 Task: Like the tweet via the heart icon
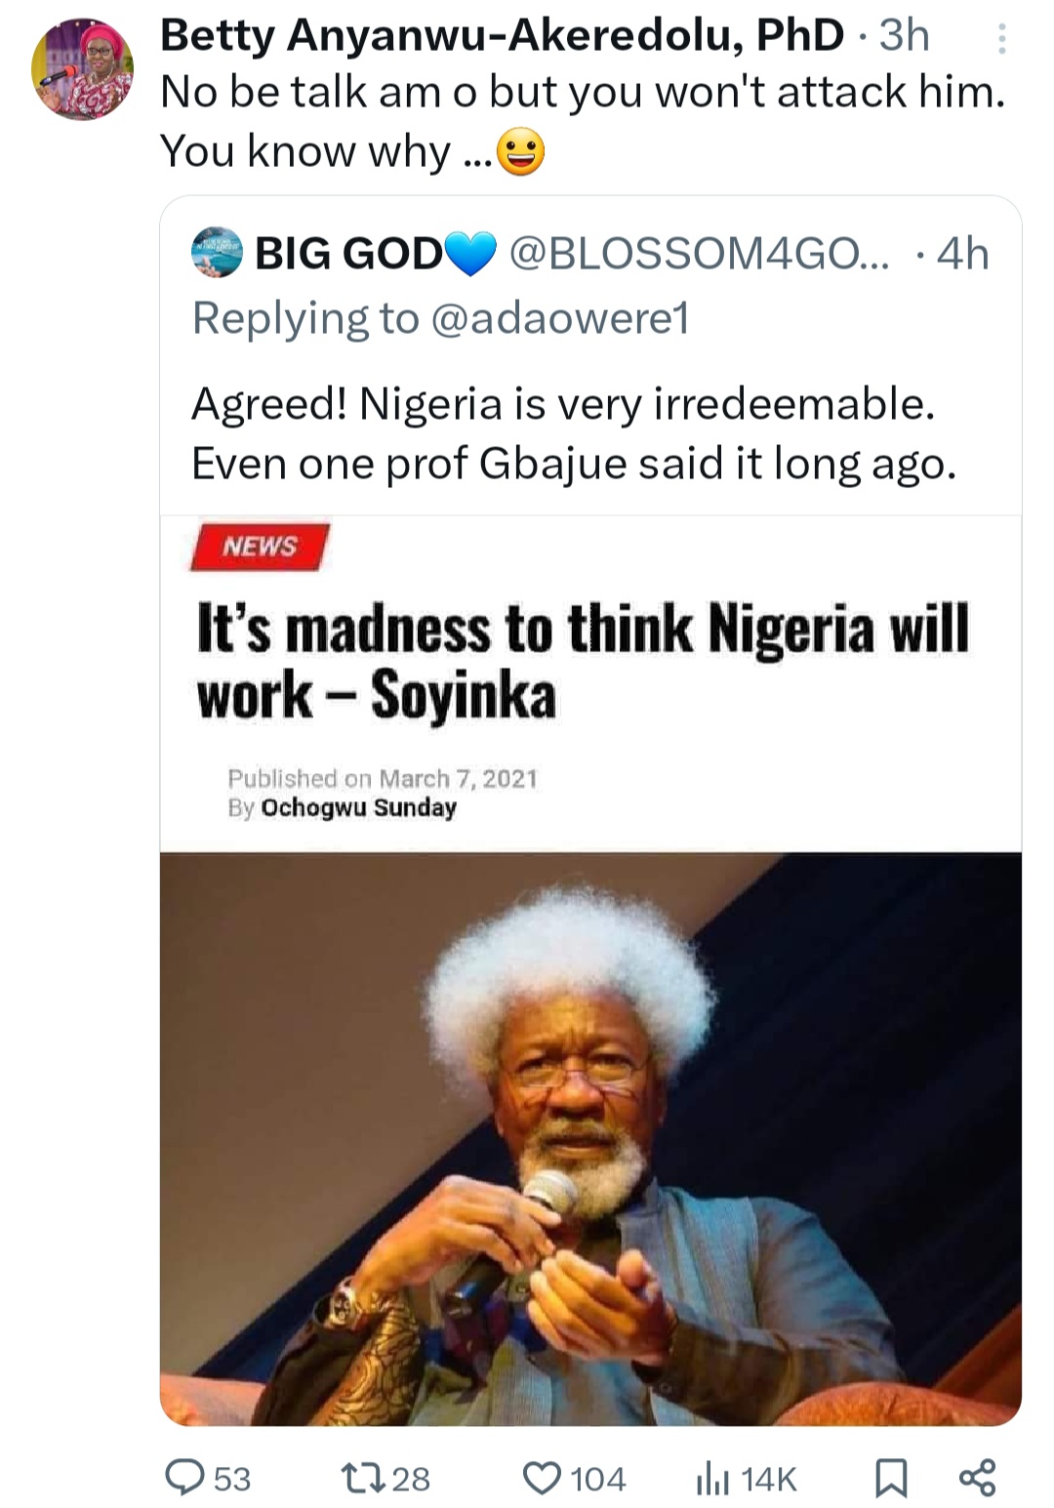tap(543, 1477)
